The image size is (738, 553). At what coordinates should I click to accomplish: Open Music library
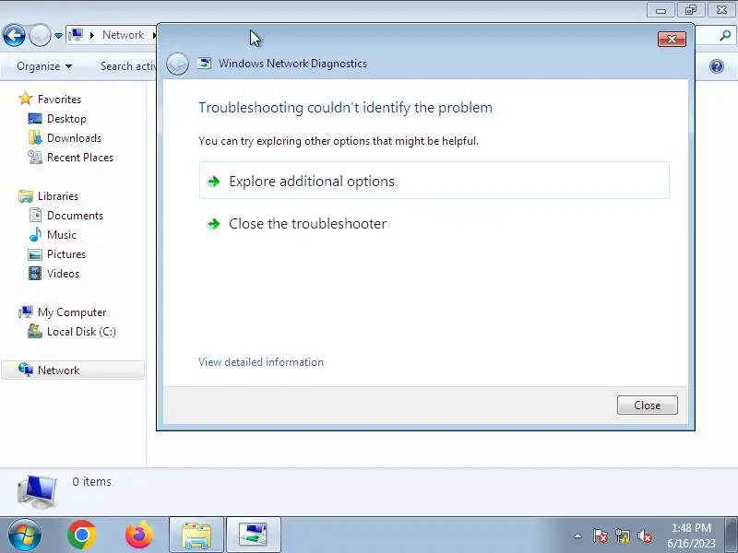coord(62,235)
